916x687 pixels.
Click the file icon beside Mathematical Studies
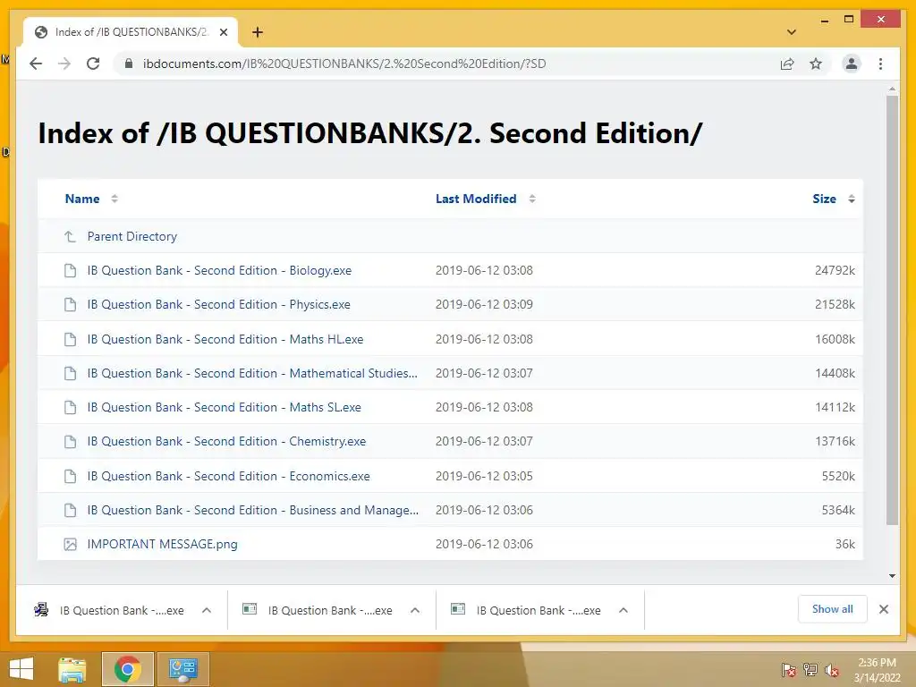[x=70, y=373]
